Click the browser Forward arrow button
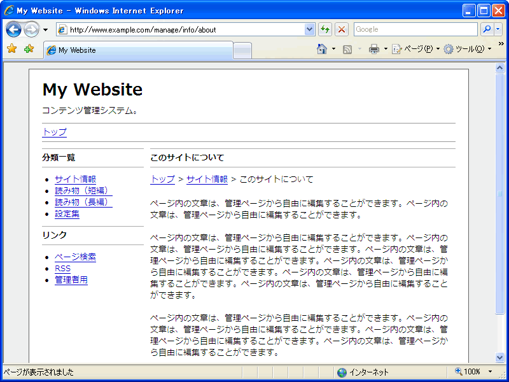509x382 pixels. pos(31,29)
